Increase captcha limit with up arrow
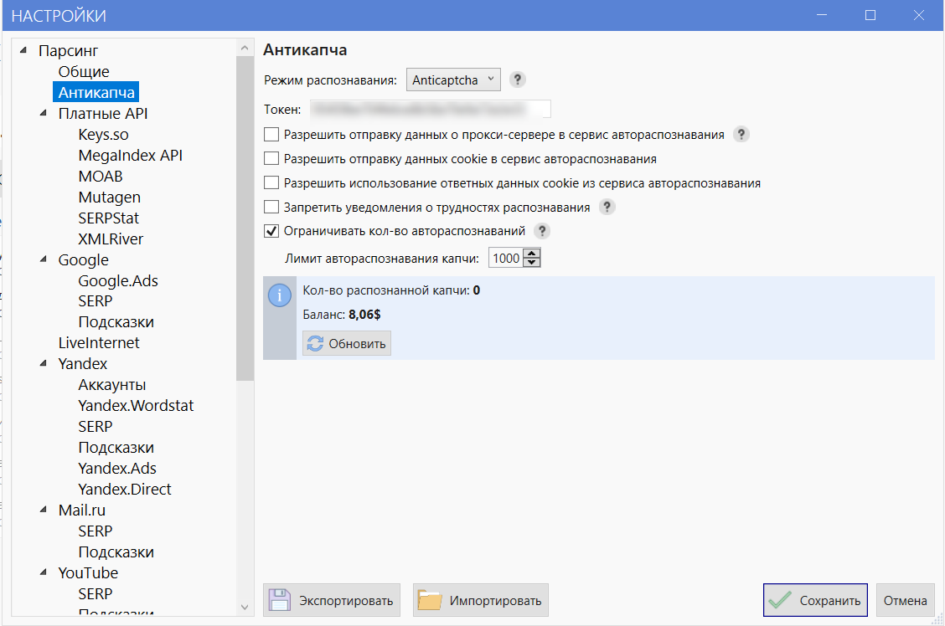945x626 pixels. [x=531, y=254]
